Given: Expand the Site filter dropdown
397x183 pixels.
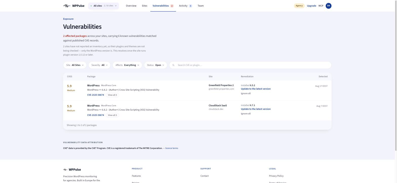Looking at the screenshot, I should click(x=75, y=65).
